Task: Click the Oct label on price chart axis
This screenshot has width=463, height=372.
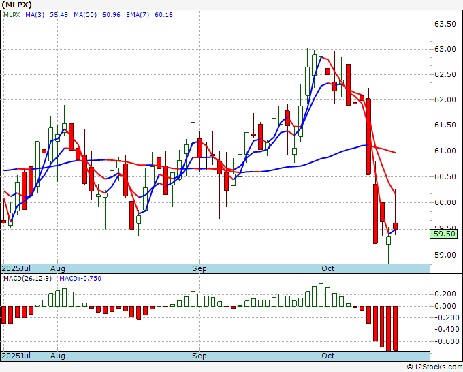Action: (328, 268)
